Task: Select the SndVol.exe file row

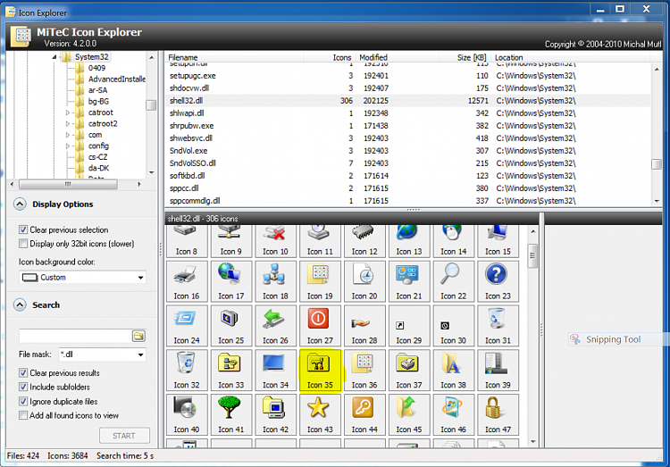Action: click(x=408, y=151)
